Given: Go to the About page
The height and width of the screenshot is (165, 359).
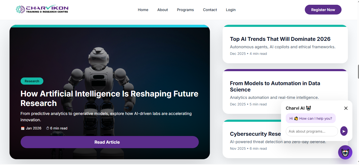Looking at the screenshot, I should [163, 10].
